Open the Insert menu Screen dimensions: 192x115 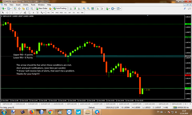pos(18,5)
